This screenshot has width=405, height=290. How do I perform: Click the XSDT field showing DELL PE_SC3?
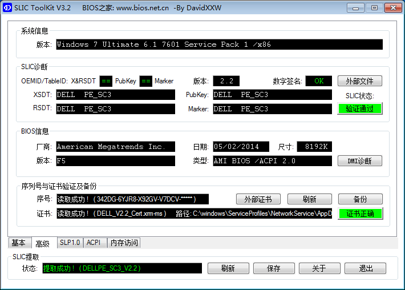click(x=115, y=95)
